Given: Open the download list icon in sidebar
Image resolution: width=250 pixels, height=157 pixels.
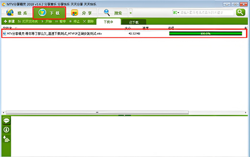Looking at the screenshot, I should coord(6,139).
